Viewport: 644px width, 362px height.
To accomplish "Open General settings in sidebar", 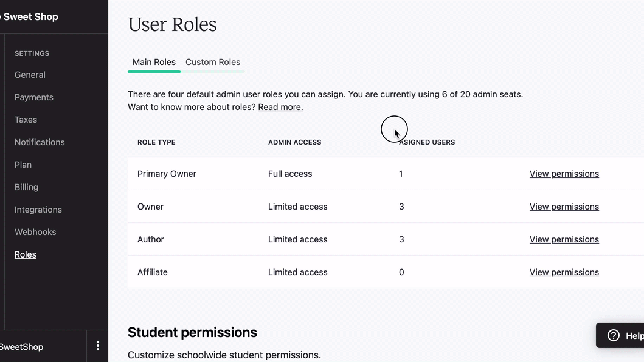I will pyautogui.click(x=30, y=75).
